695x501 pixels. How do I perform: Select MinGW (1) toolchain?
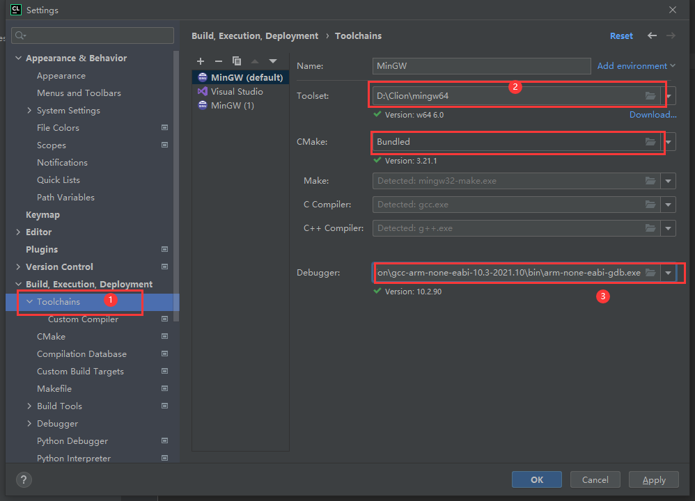pyautogui.click(x=241, y=106)
